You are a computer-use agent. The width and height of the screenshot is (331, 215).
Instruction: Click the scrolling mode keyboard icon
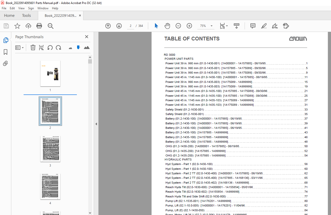pos(237,26)
